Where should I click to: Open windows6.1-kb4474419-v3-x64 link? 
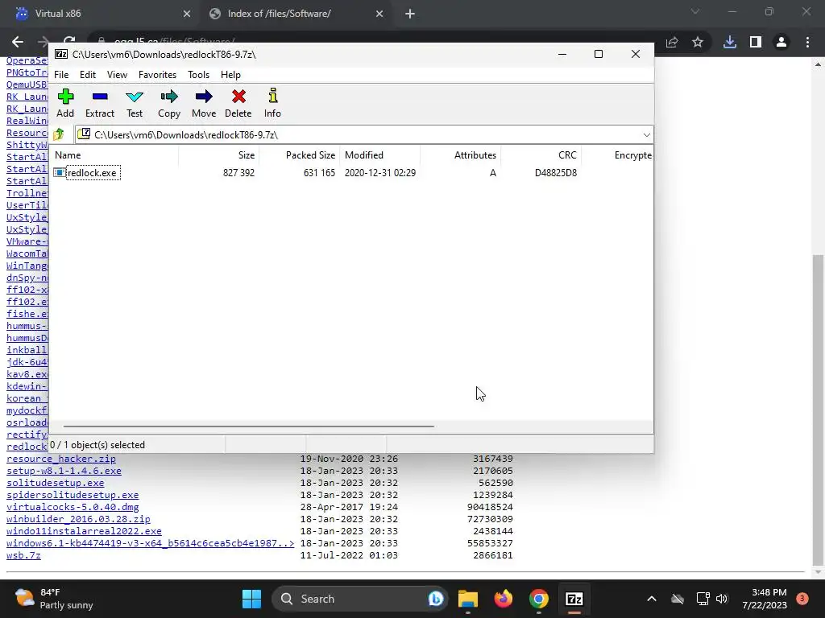pos(151,543)
